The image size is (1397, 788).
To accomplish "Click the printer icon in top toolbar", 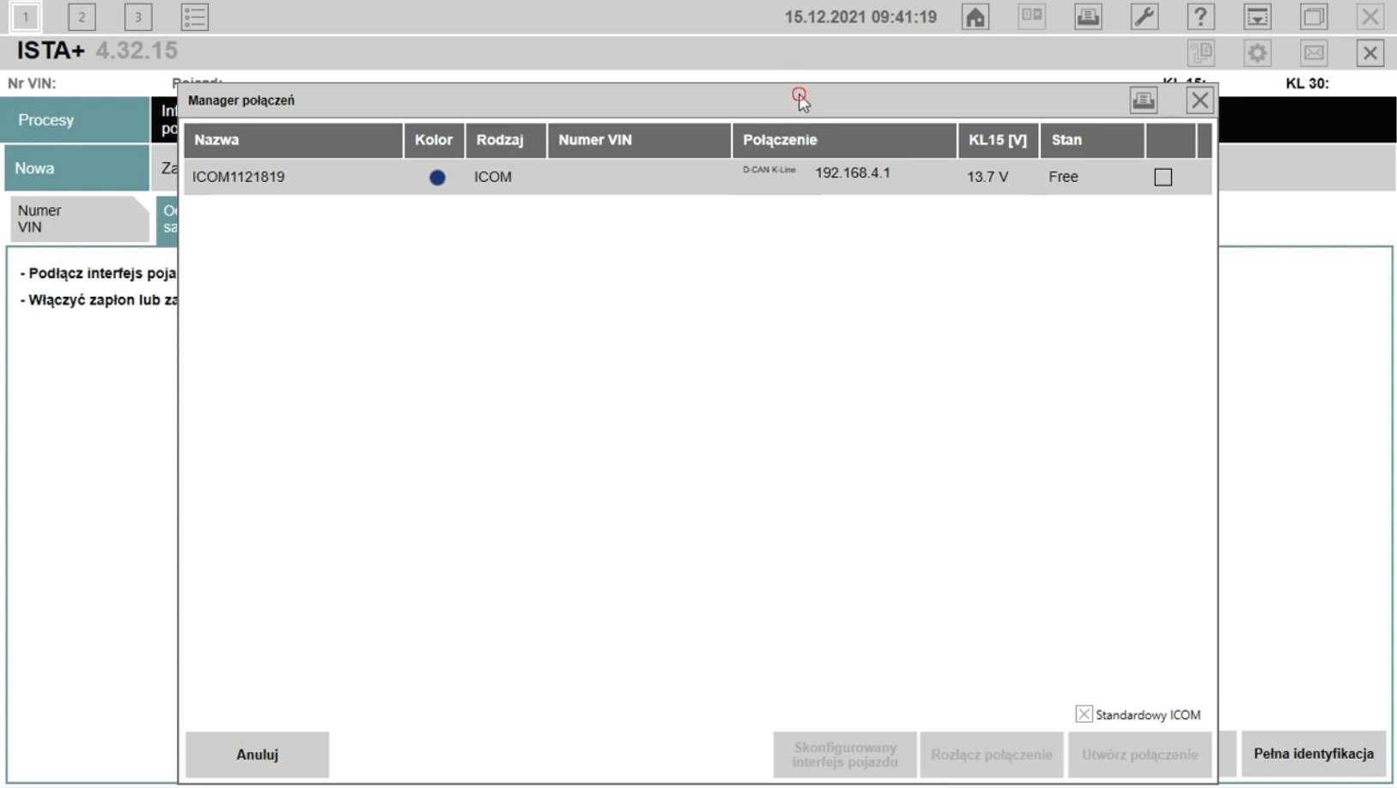I will (1088, 17).
